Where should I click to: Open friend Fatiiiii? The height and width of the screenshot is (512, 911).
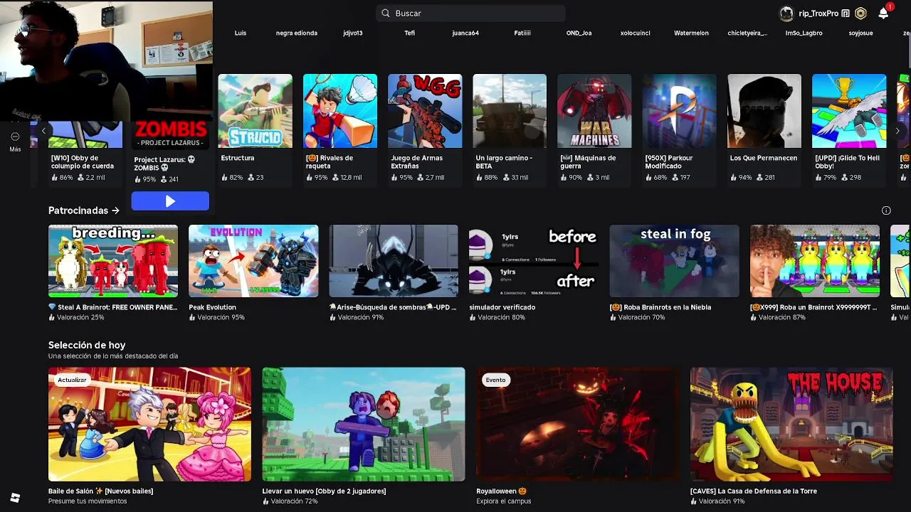click(522, 33)
